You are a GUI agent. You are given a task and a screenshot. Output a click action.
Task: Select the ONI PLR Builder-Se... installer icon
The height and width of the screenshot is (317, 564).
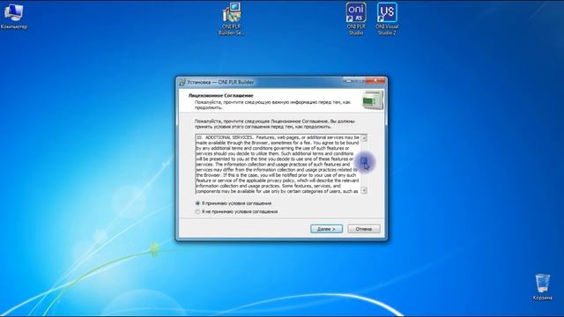(231, 19)
